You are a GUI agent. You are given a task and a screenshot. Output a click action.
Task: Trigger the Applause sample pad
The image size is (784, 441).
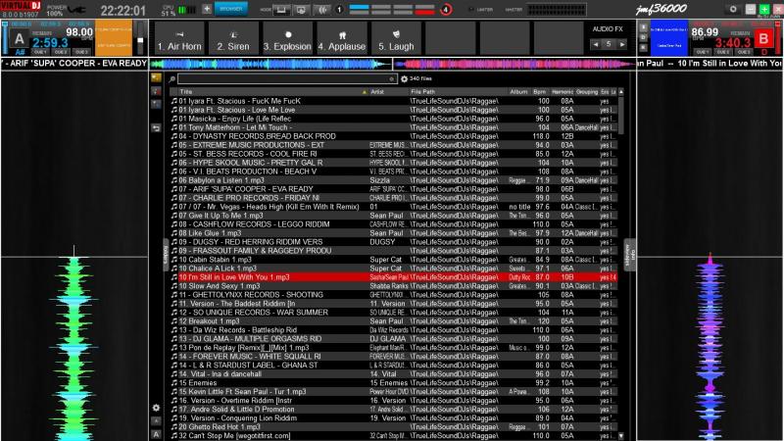click(x=339, y=44)
